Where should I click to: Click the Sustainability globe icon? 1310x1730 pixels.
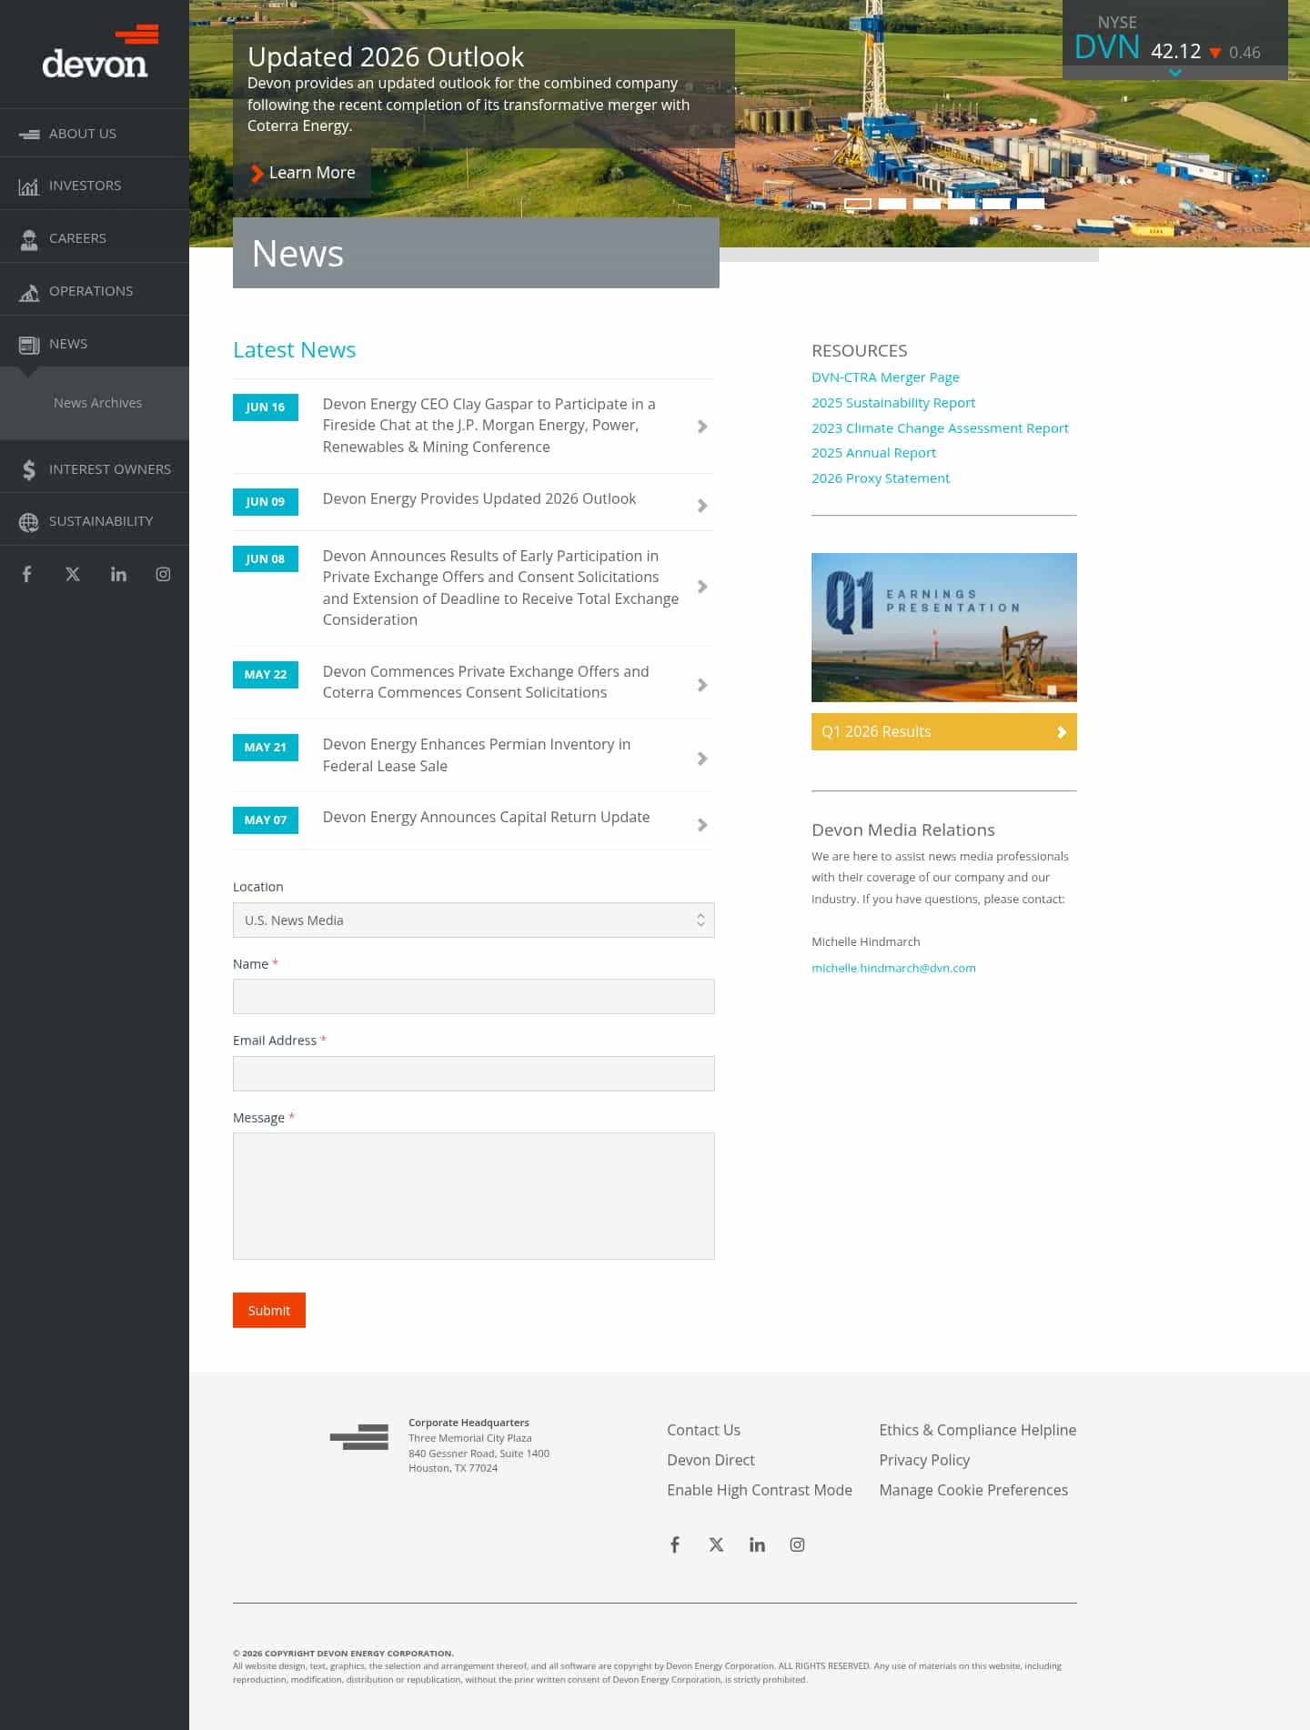click(29, 522)
